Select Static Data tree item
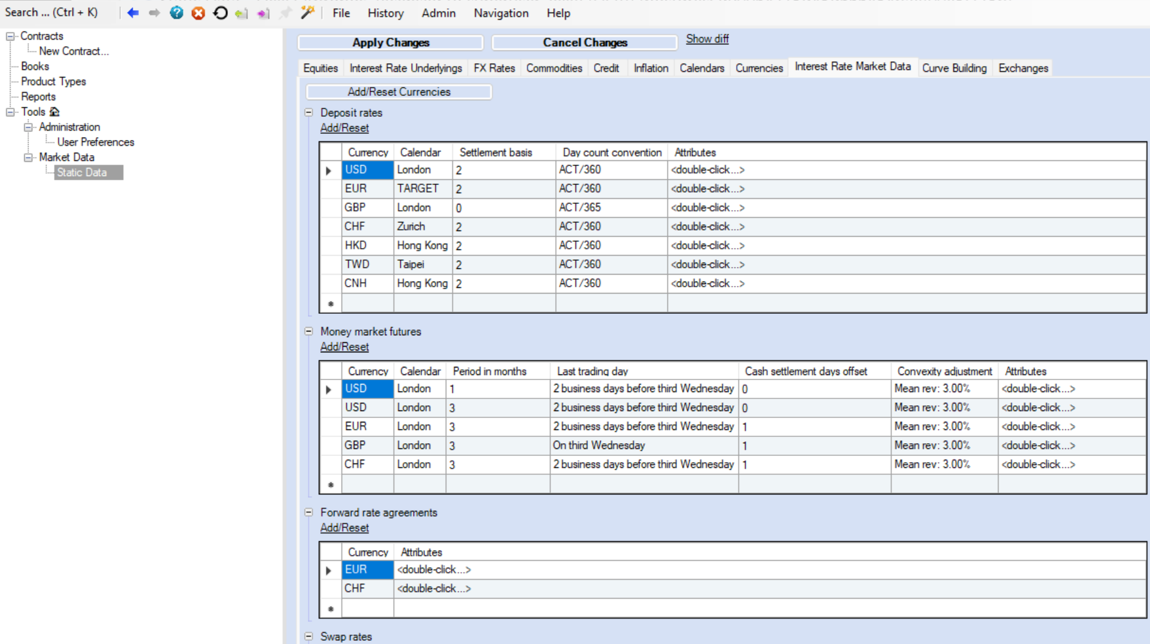The width and height of the screenshot is (1150, 644). 88,172
